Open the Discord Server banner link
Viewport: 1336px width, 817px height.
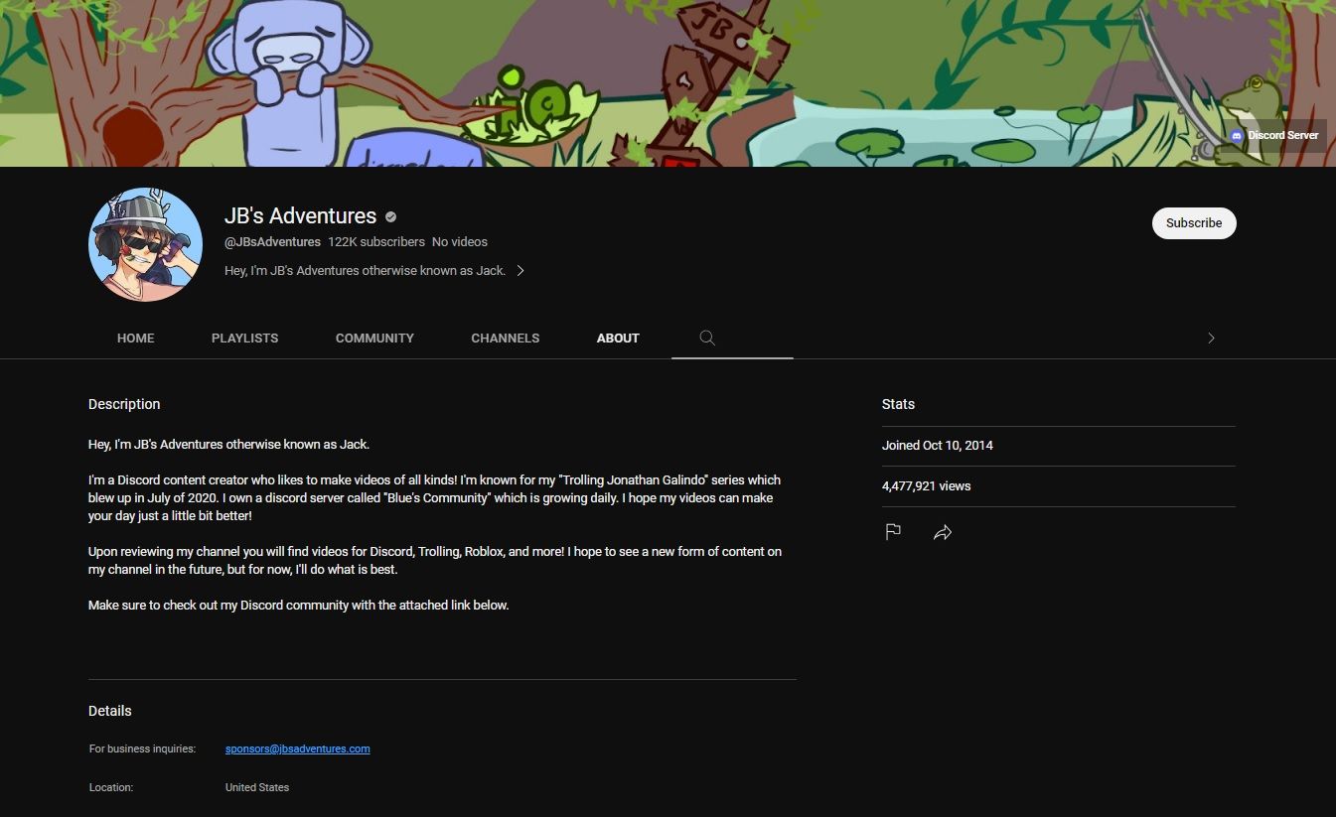coord(1275,135)
